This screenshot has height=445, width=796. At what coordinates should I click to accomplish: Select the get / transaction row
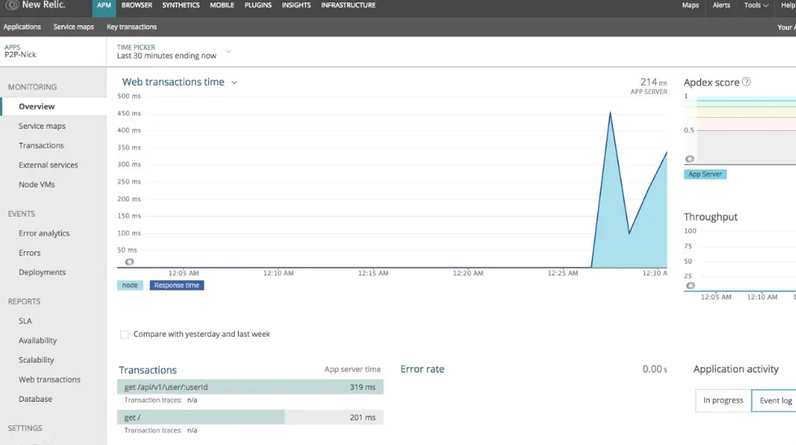(x=251, y=418)
